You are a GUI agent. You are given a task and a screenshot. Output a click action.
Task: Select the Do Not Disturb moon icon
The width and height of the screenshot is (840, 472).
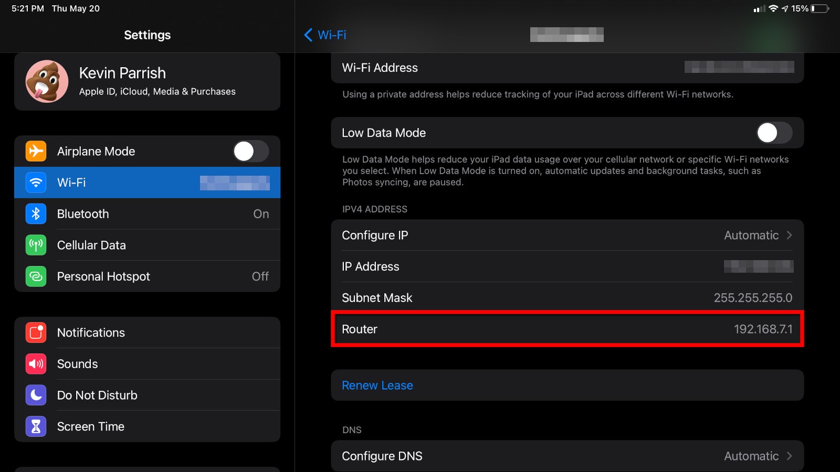(35, 395)
